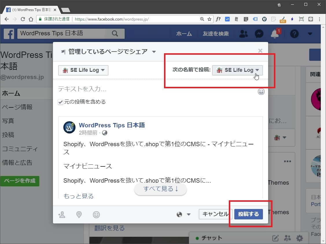326x244 pixels.
Task: Click the feeling/activity smiley icon
Action: (96, 214)
